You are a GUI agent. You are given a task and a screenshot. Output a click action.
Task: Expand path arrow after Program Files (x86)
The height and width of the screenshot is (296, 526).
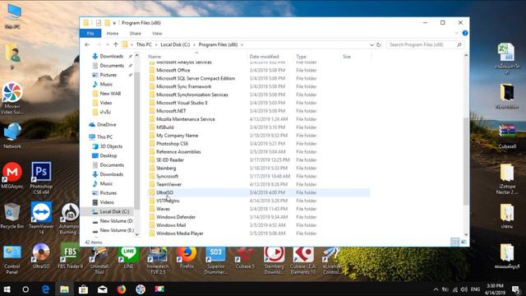pos(242,44)
